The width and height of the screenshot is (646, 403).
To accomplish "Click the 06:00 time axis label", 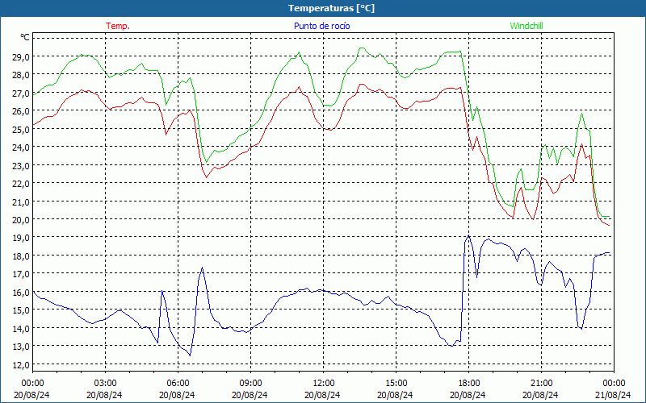I will 178,384.
